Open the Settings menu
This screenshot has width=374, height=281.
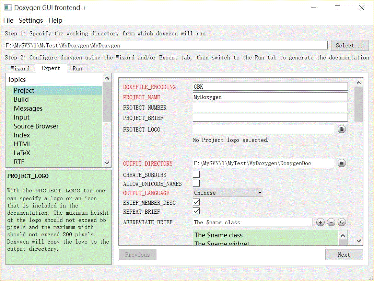(31, 21)
